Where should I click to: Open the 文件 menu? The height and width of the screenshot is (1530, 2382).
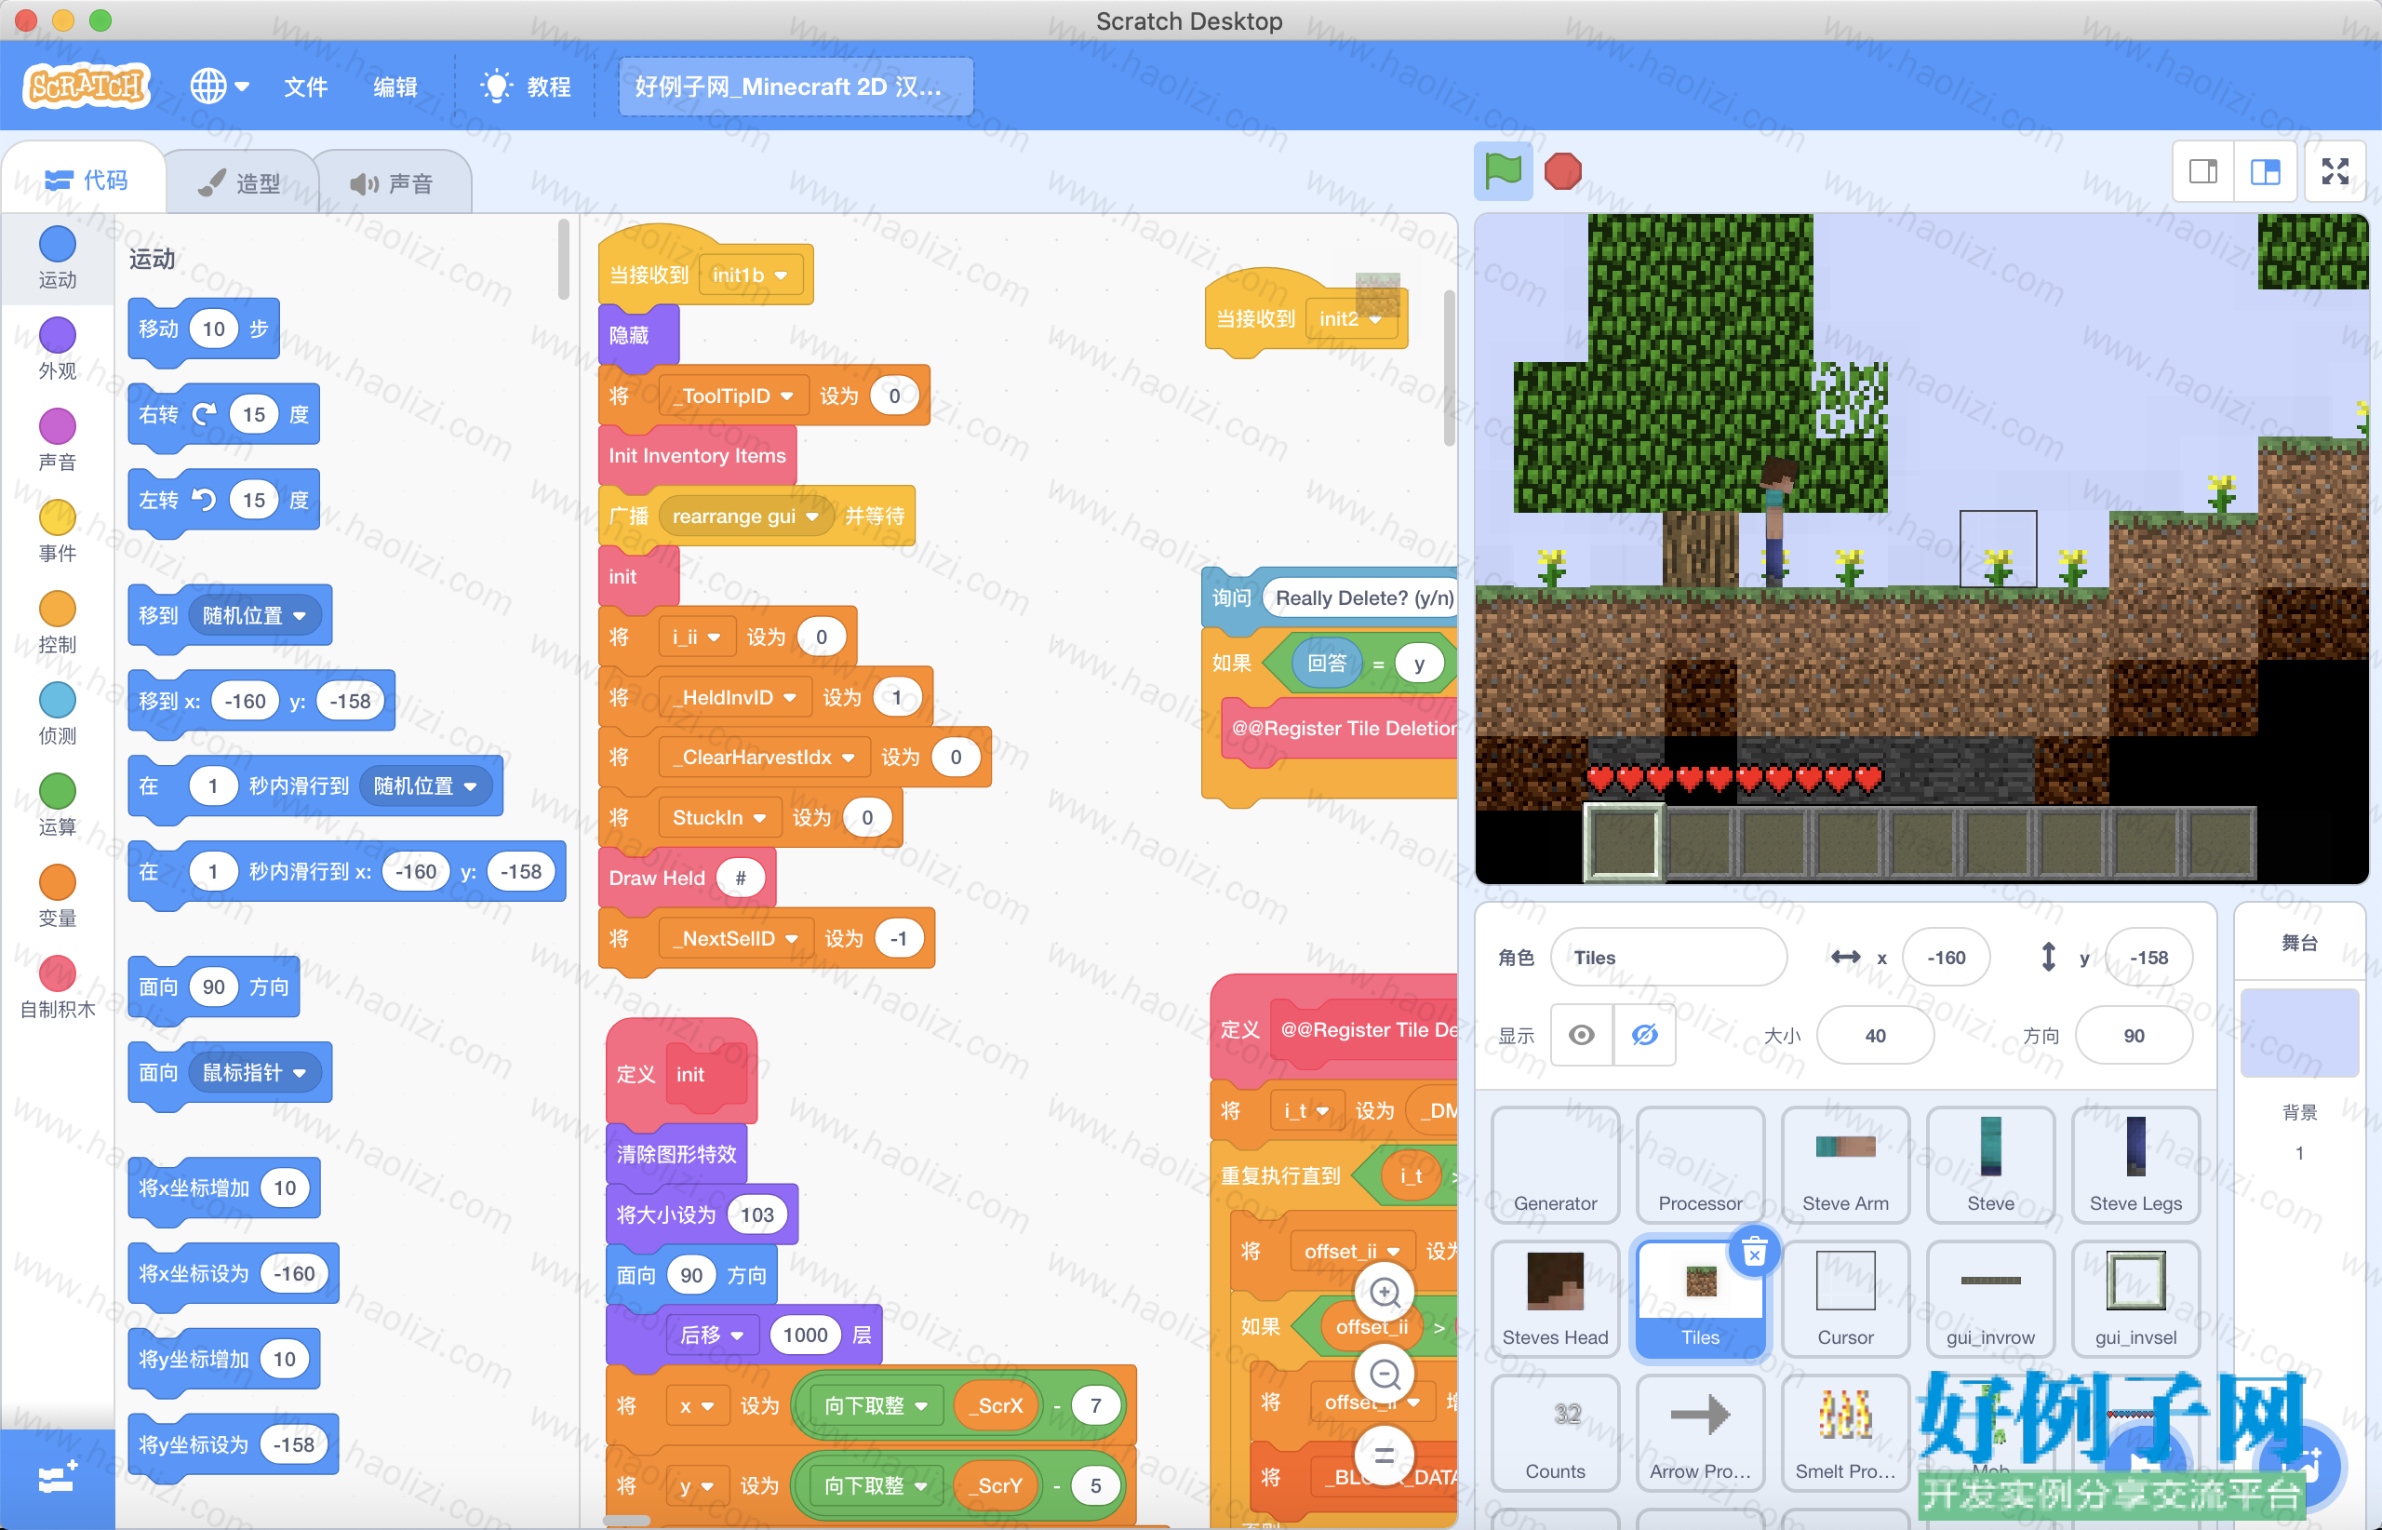click(x=305, y=87)
